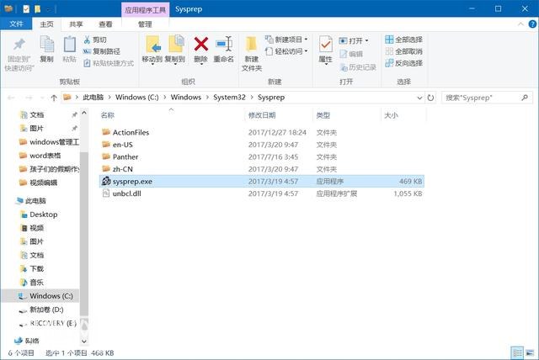
Task: Click the blue Help question icon
Action: click(532, 24)
